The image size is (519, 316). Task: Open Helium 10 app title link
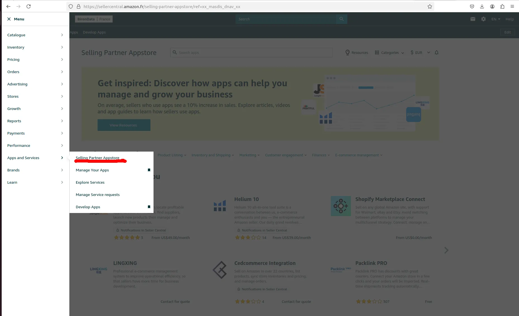click(x=246, y=199)
